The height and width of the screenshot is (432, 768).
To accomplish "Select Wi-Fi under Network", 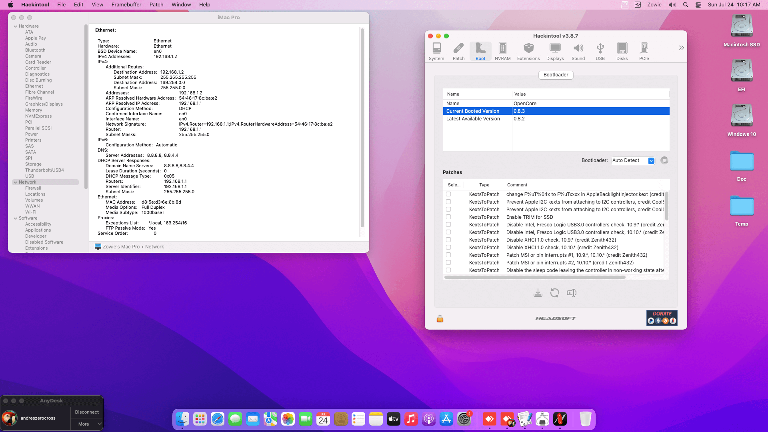I will (x=31, y=212).
